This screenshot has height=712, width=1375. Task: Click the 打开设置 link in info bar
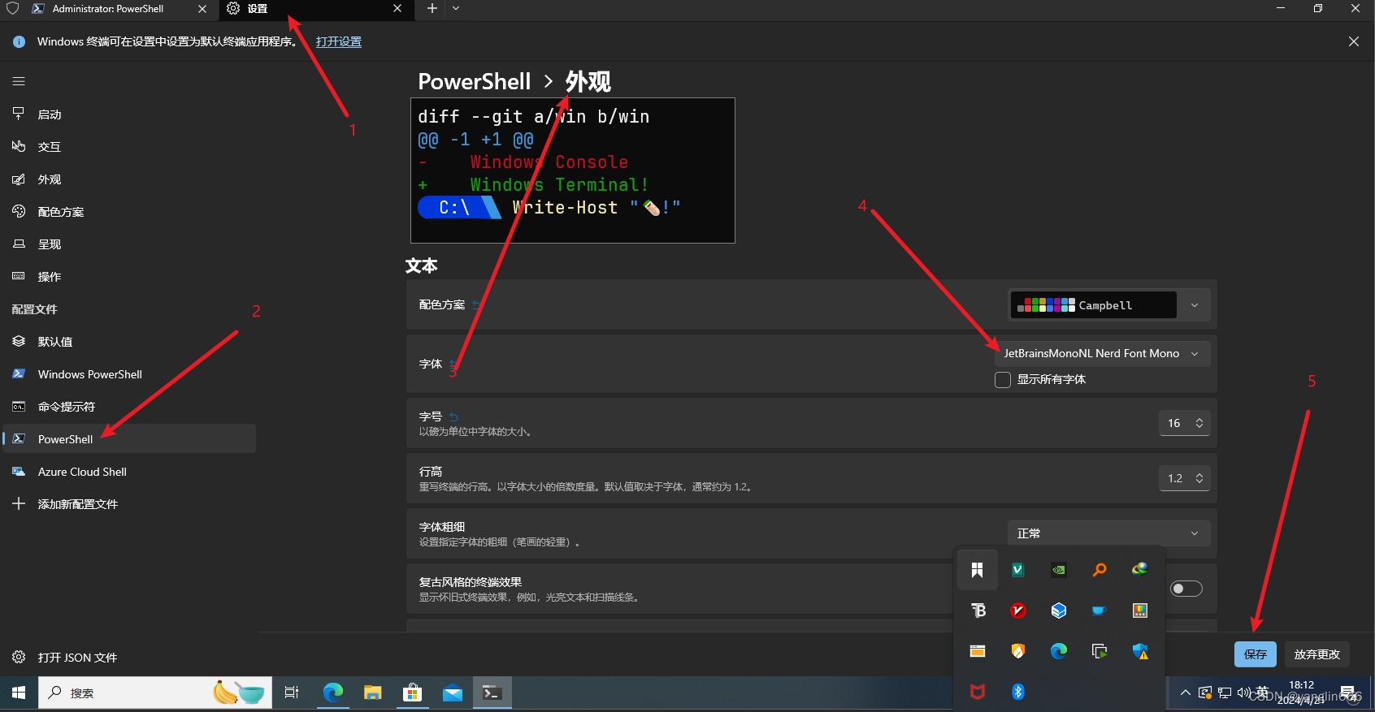point(339,41)
